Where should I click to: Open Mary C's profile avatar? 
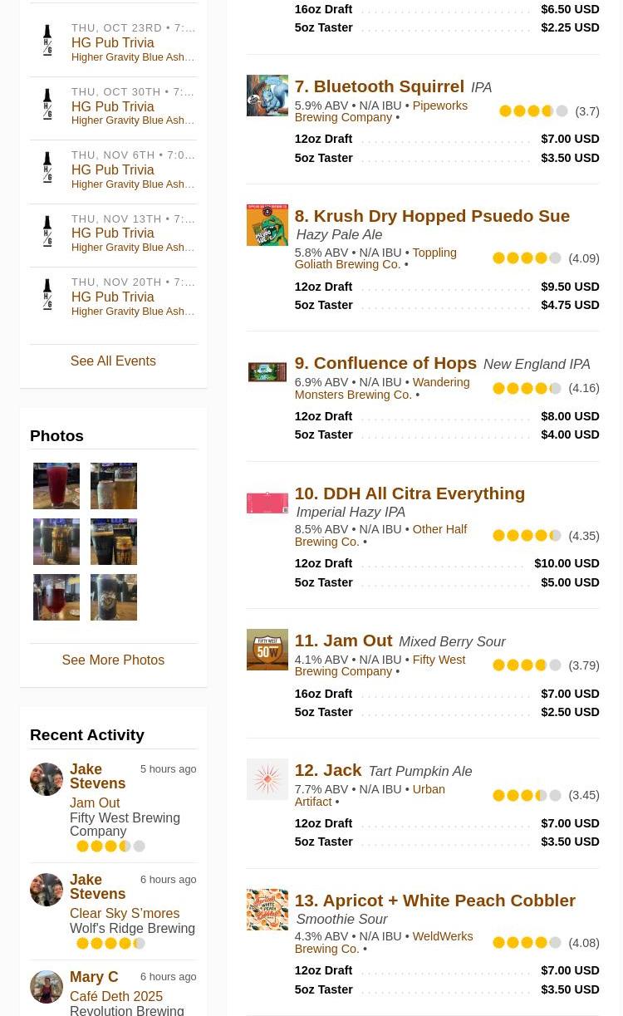pos(47,987)
